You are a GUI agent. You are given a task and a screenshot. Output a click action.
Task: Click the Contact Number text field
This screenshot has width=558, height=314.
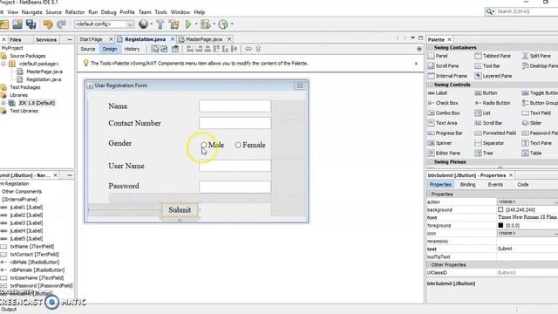coord(235,123)
